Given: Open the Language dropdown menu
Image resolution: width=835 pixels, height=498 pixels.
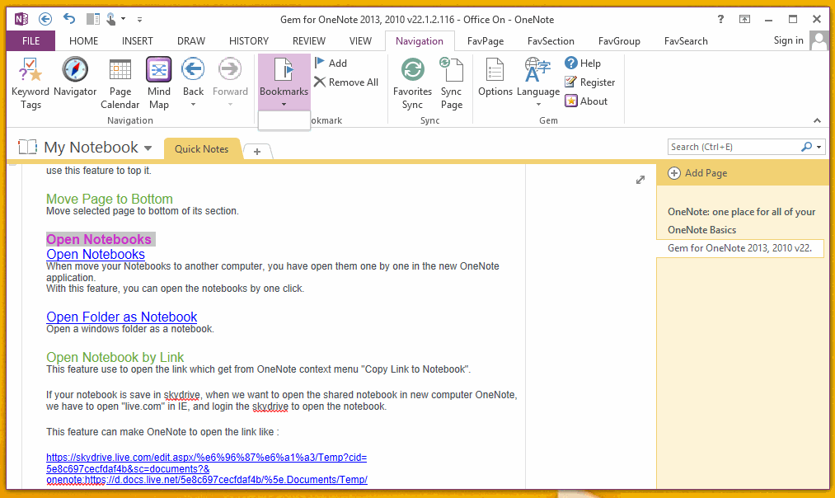Looking at the screenshot, I should point(538,105).
